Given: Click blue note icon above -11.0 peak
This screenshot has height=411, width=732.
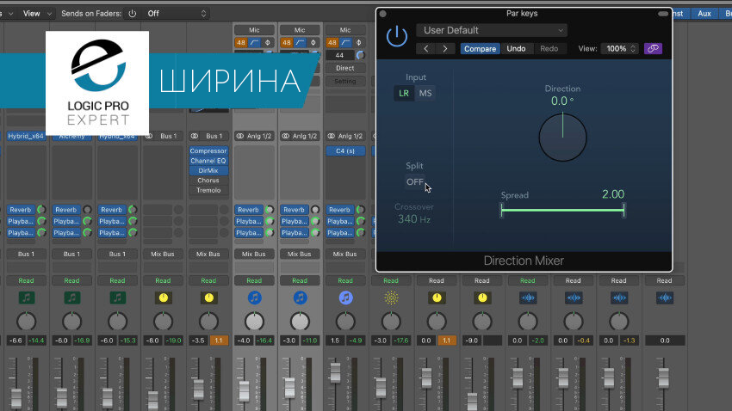Looking at the screenshot, I should (300, 298).
